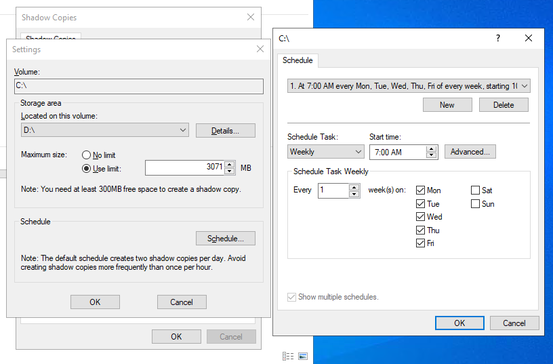Click Cancel in the C:\ schedule dialog
This screenshot has height=364, width=553.
(x=514, y=323)
